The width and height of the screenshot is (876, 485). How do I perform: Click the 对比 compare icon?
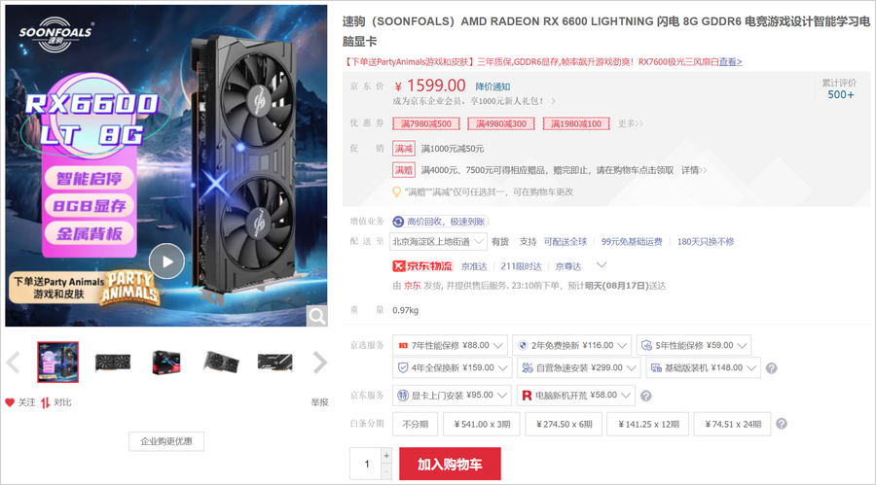pyautogui.click(x=45, y=402)
